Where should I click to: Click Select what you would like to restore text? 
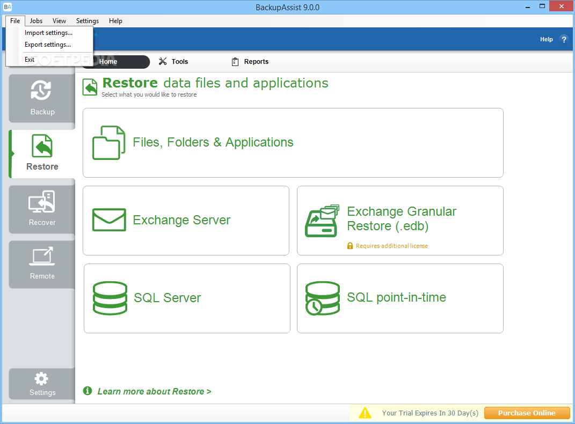(x=149, y=94)
